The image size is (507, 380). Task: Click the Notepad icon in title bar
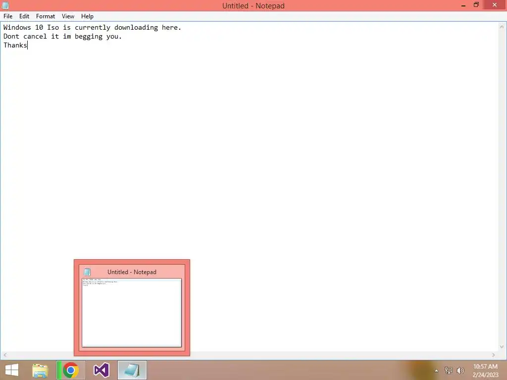pyautogui.click(x=5, y=5)
